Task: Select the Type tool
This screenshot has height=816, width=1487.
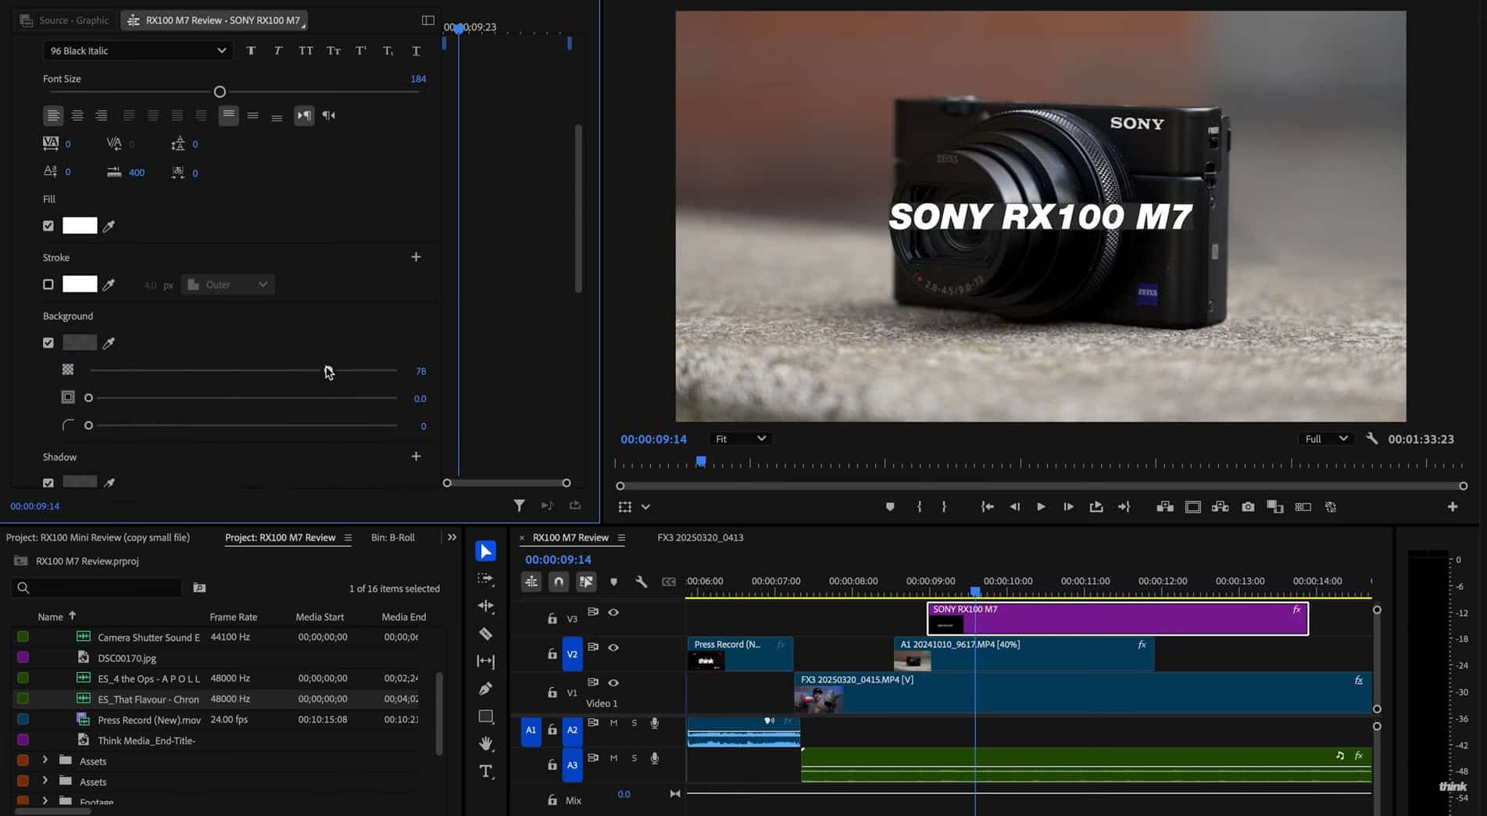Action: pos(485,770)
